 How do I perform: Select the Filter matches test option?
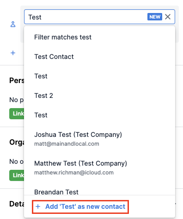(x=99, y=37)
